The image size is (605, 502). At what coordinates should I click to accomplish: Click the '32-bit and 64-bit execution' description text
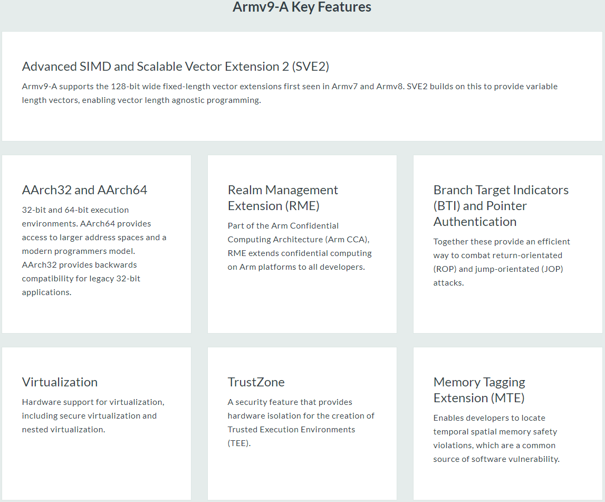[x=94, y=251]
